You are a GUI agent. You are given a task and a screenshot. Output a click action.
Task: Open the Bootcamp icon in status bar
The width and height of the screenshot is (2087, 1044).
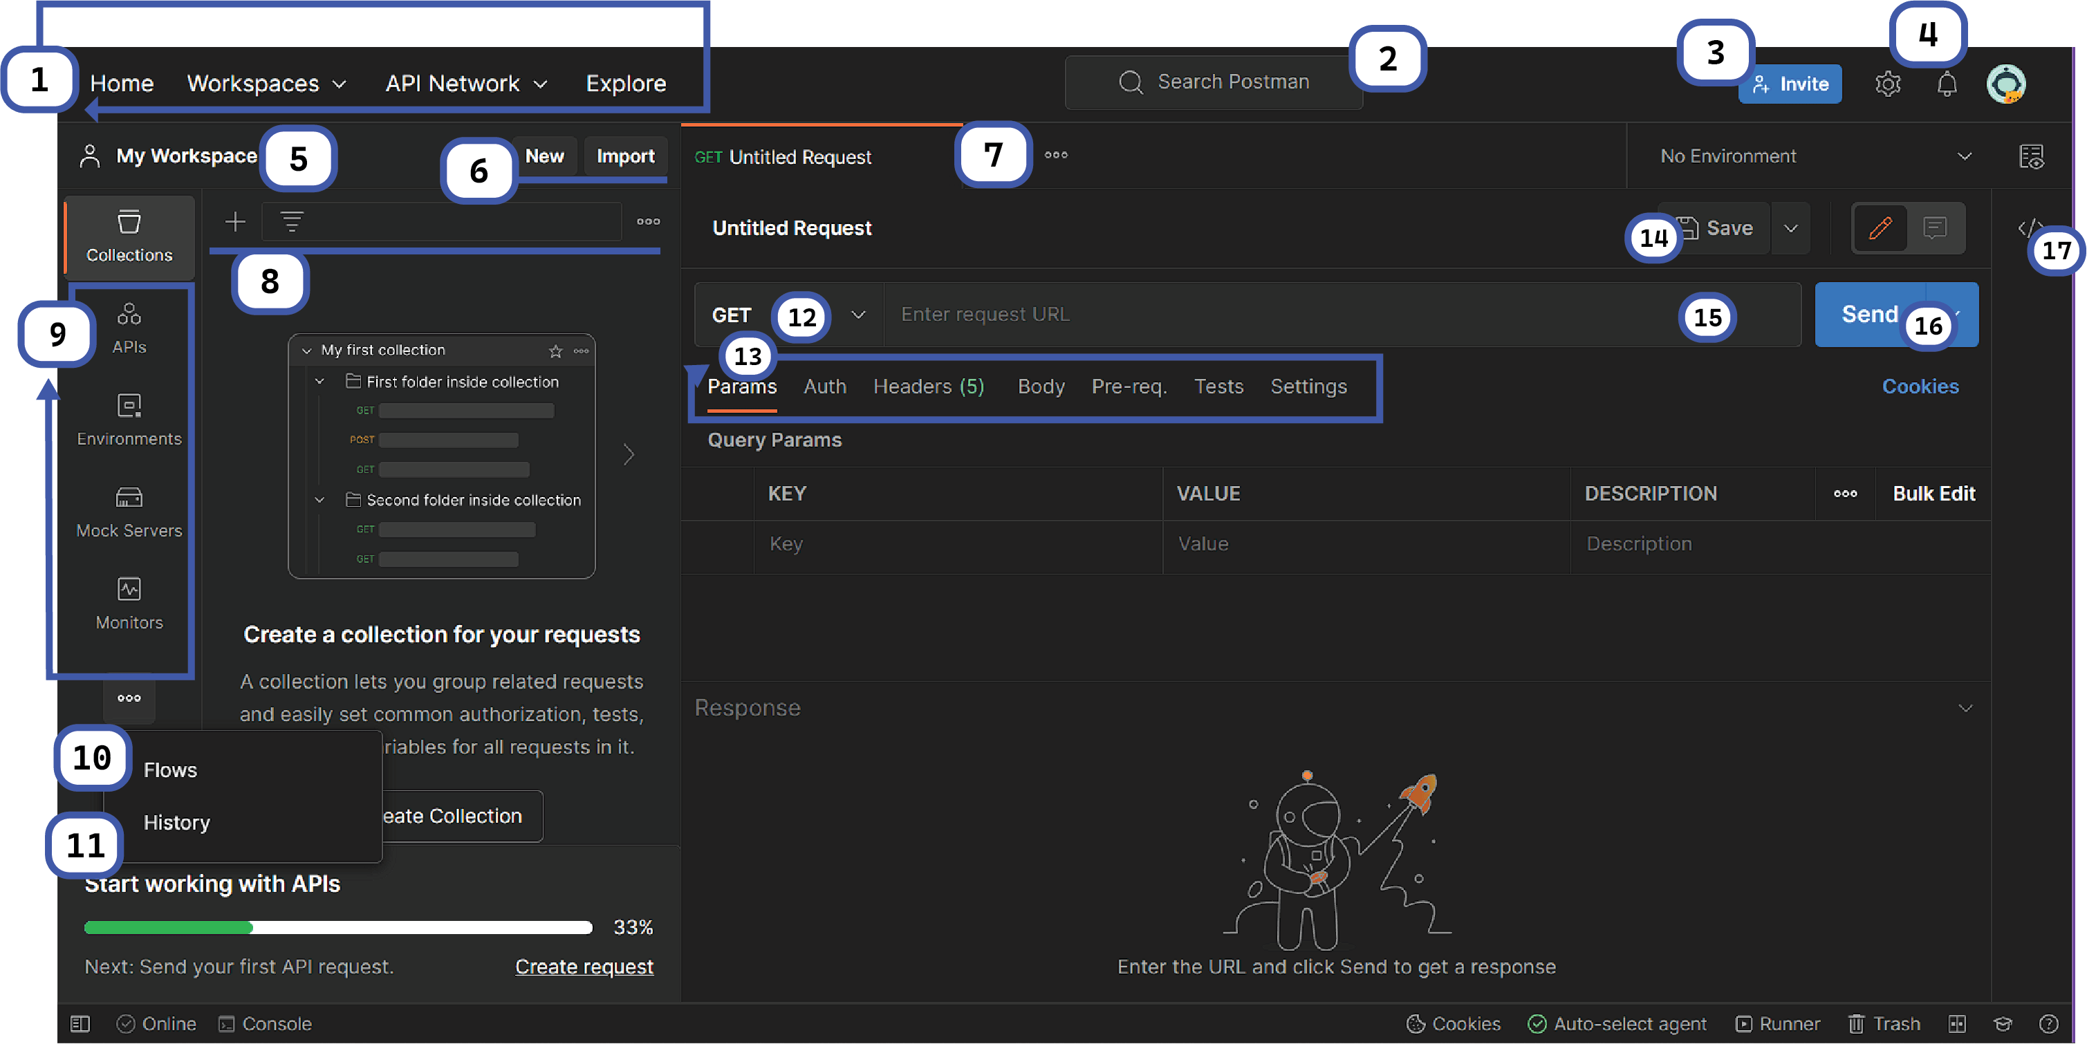[2003, 1024]
